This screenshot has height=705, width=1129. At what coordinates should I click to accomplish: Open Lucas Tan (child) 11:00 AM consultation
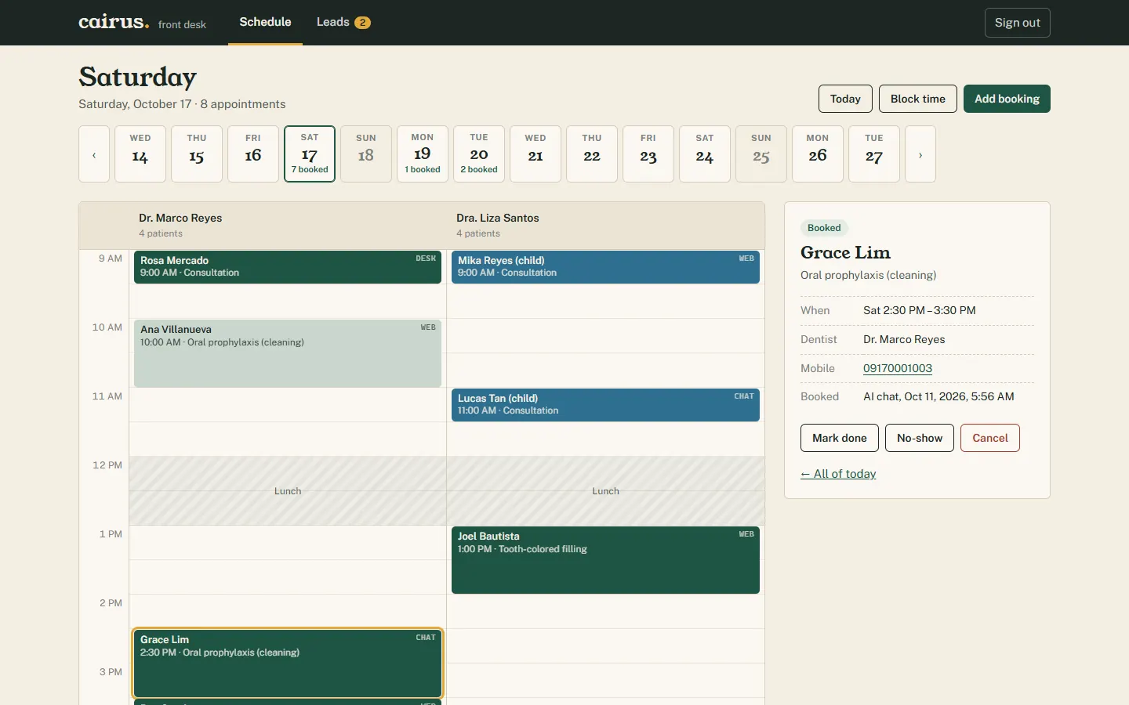(605, 405)
